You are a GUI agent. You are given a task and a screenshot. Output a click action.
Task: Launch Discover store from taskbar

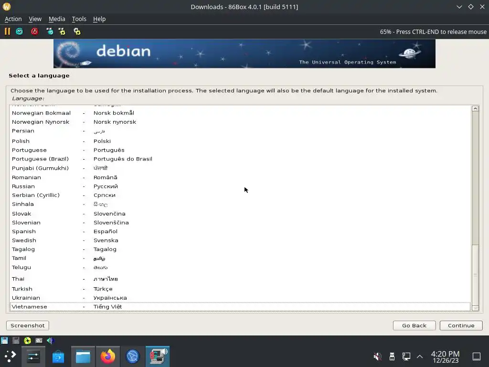[x=58, y=356]
